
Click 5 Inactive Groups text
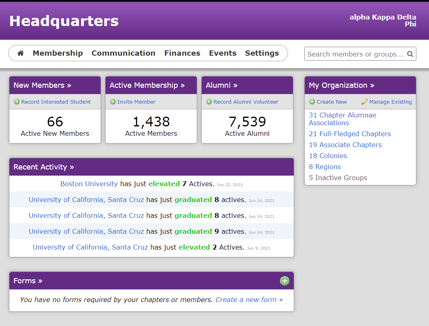click(338, 178)
